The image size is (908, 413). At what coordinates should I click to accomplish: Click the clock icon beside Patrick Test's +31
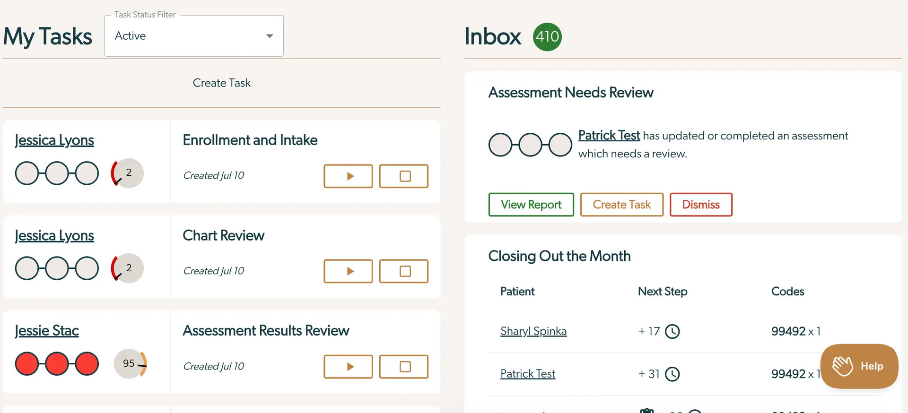tap(672, 374)
